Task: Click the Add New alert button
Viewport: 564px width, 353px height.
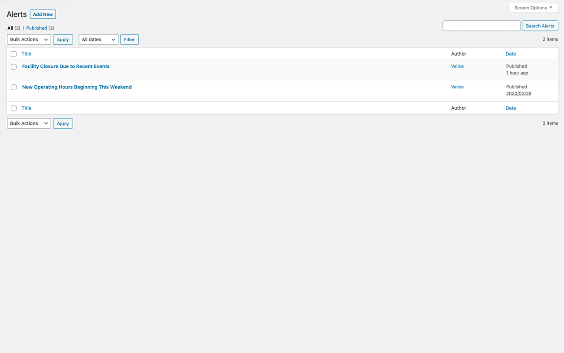Action: pyautogui.click(x=43, y=14)
